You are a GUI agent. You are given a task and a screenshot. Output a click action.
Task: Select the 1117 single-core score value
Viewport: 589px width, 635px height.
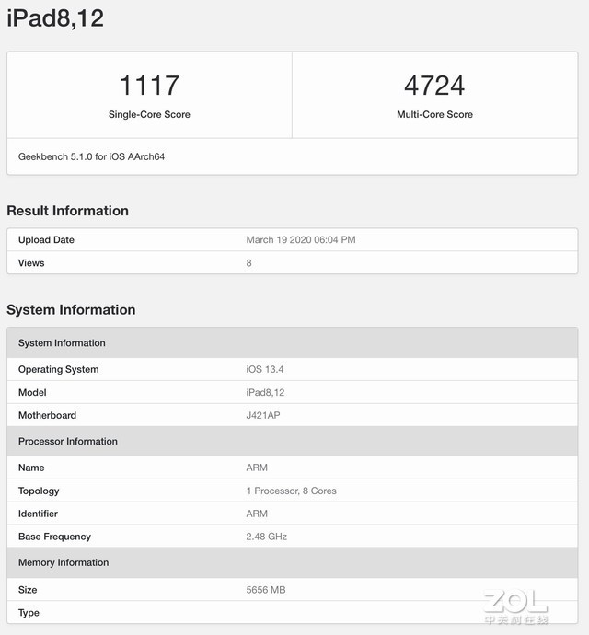tap(149, 86)
